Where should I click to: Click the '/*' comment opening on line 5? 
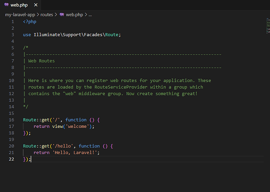click(x=26, y=48)
